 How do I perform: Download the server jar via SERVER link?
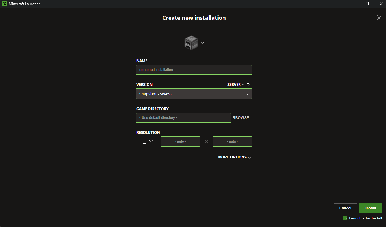(x=236, y=85)
